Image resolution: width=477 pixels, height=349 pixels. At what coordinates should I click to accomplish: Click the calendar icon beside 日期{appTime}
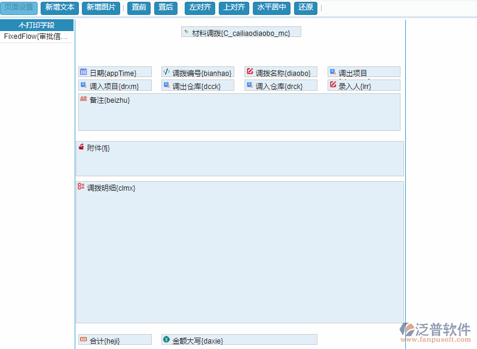(83, 72)
